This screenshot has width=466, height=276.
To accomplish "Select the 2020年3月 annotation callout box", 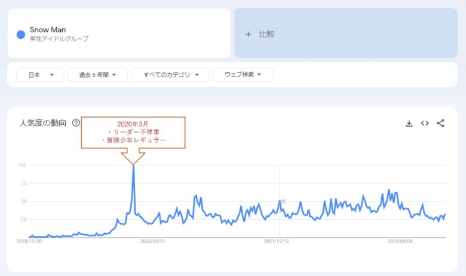I will pyautogui.click(x=133, y=131).
